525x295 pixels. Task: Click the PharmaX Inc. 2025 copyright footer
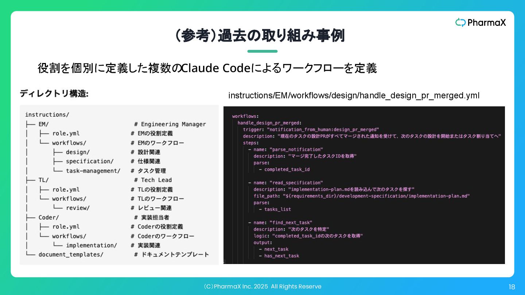tap(262, 286)
